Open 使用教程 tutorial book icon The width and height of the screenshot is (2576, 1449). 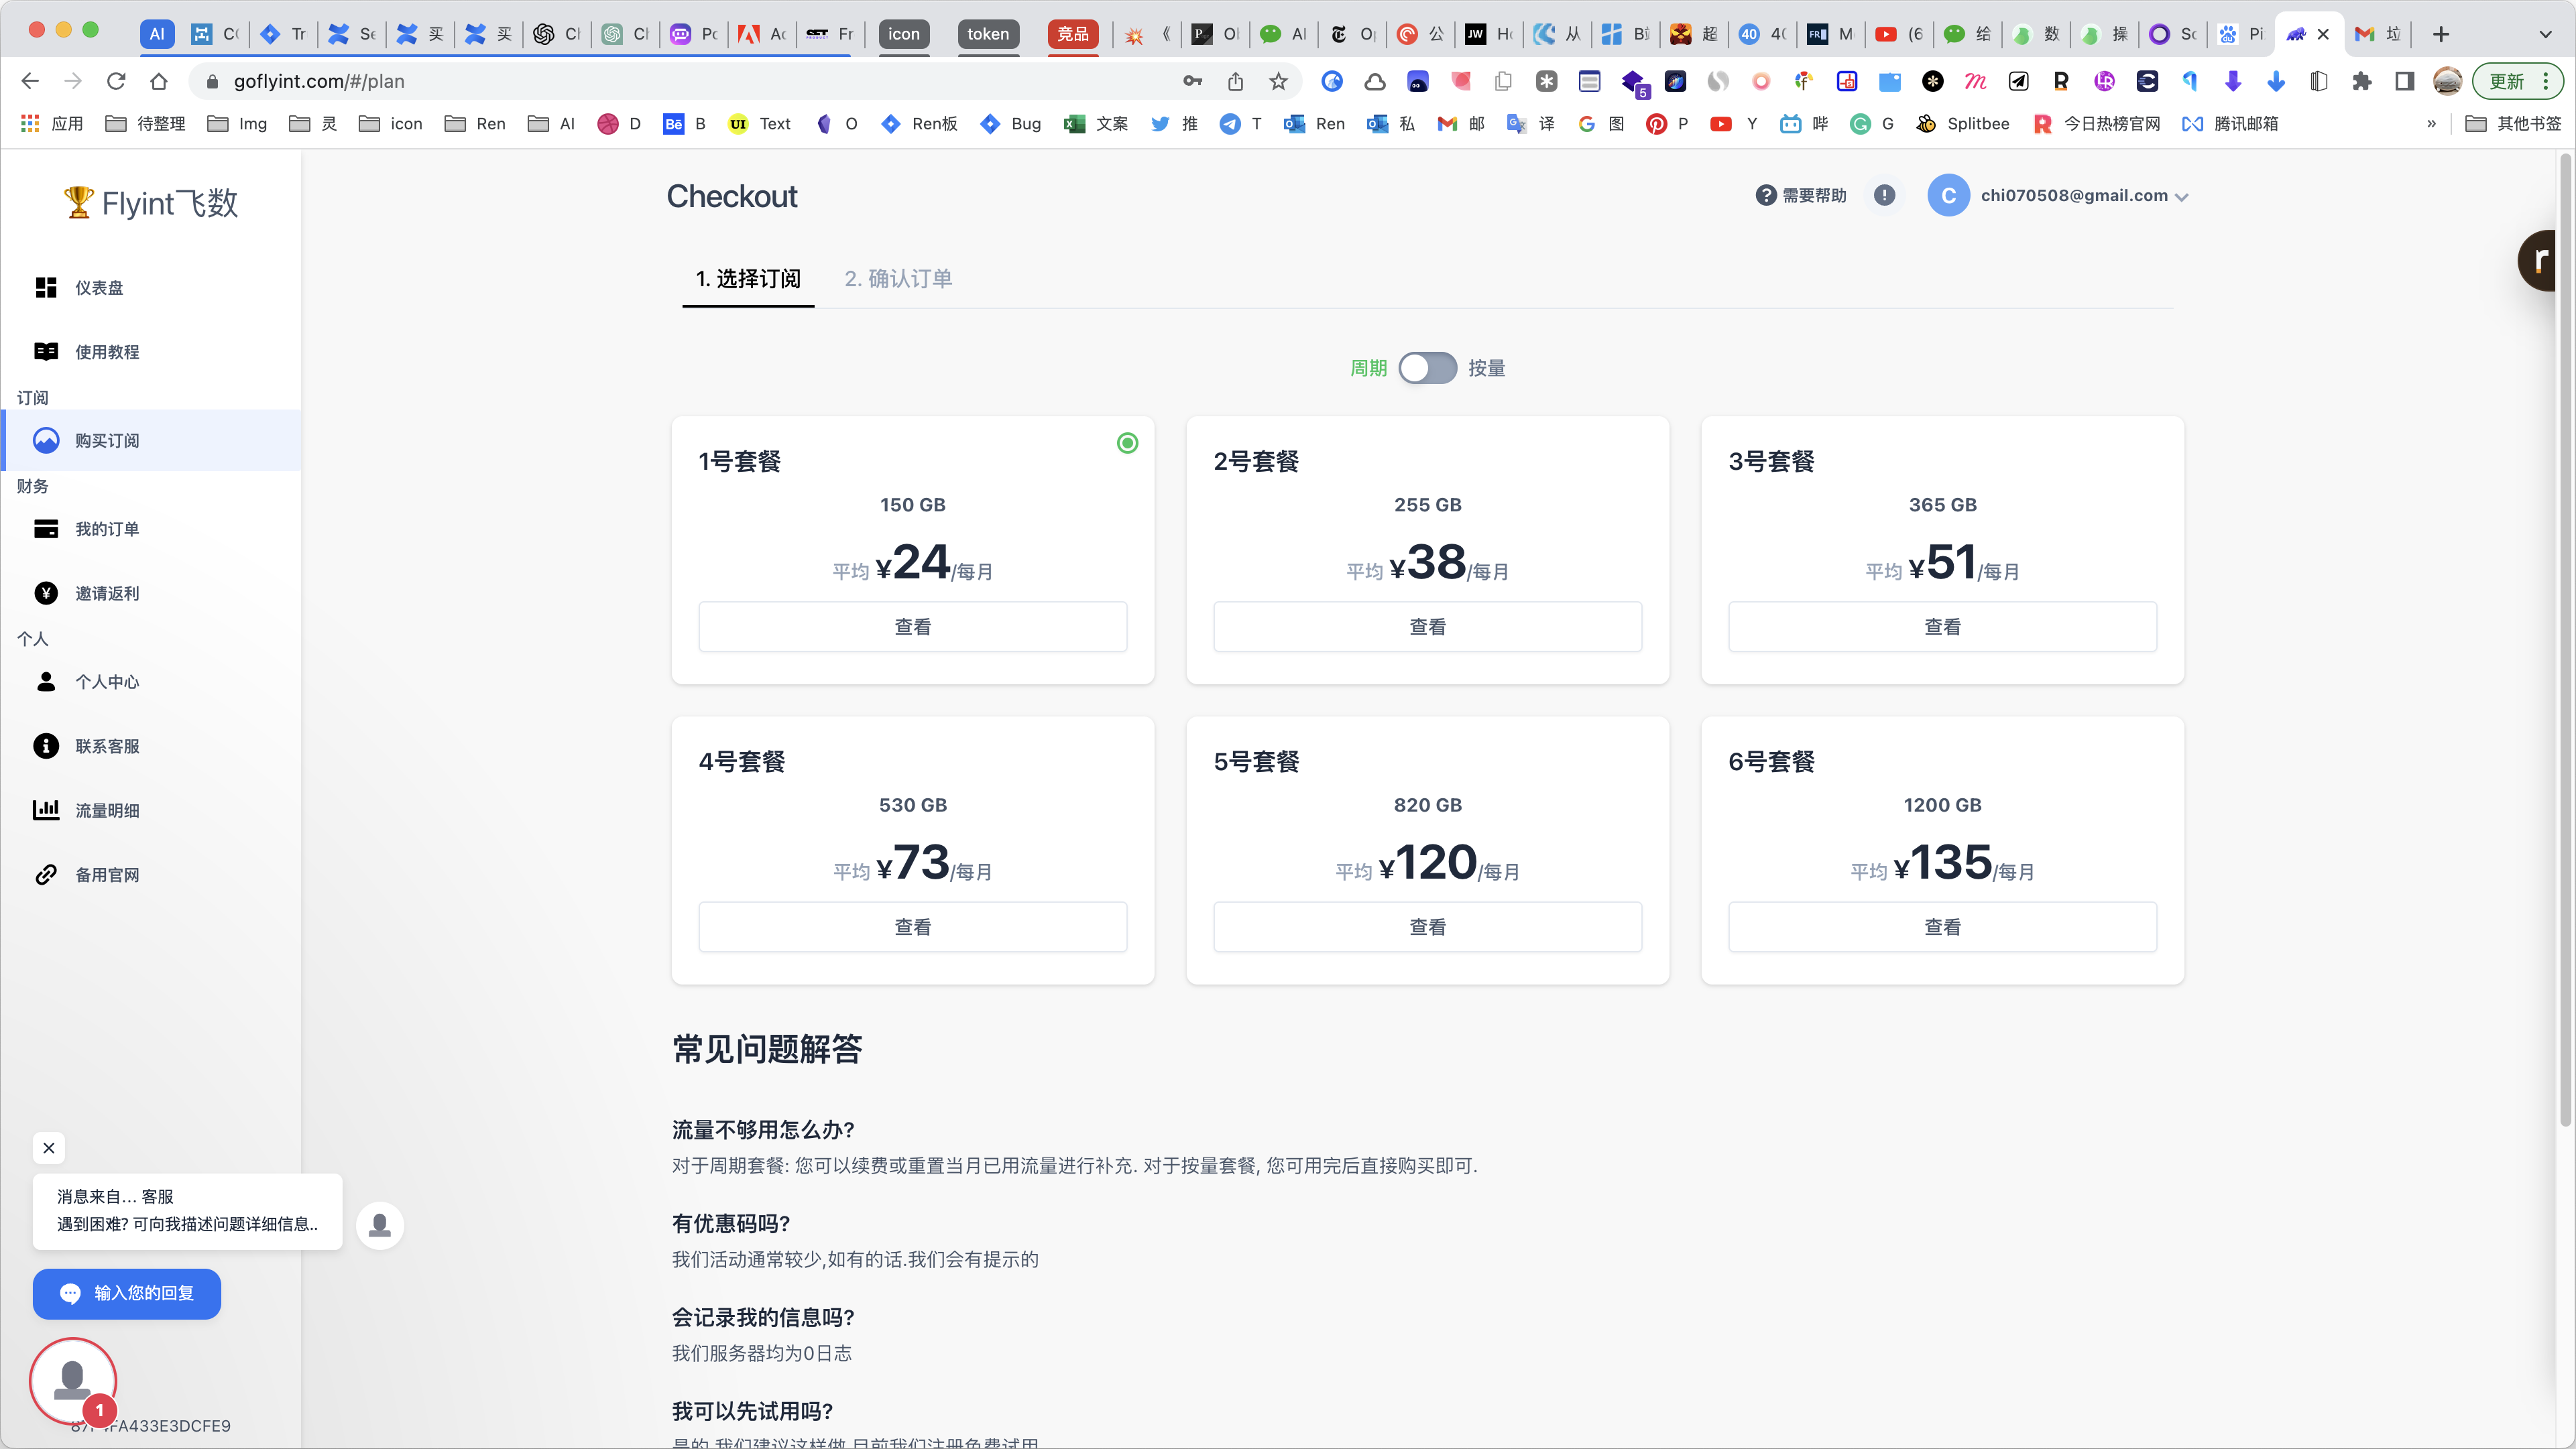(46, 352)
